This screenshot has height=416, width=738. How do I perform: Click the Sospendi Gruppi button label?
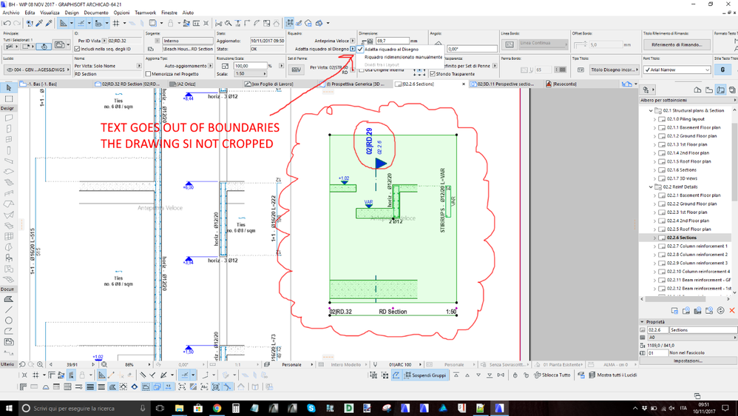pos(429,375)
